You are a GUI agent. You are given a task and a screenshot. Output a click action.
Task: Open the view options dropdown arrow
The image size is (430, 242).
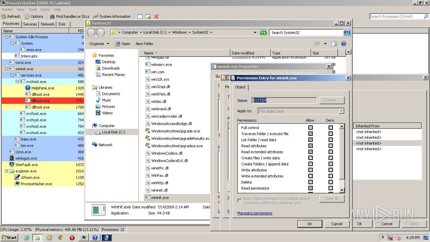tap(325, 44)
